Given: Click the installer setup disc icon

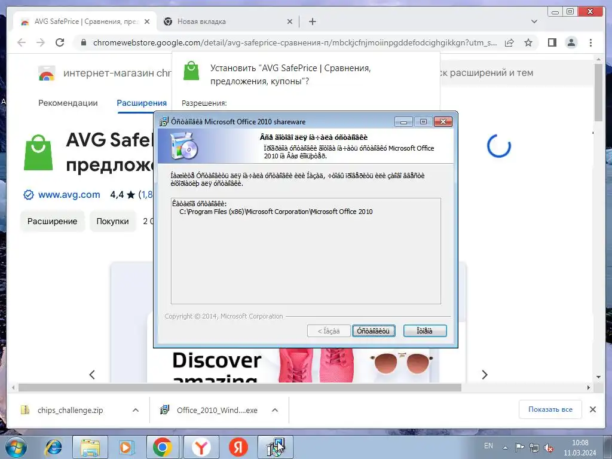Looking at the screenshot, I should pyautogui.click(x=184, y=146).
